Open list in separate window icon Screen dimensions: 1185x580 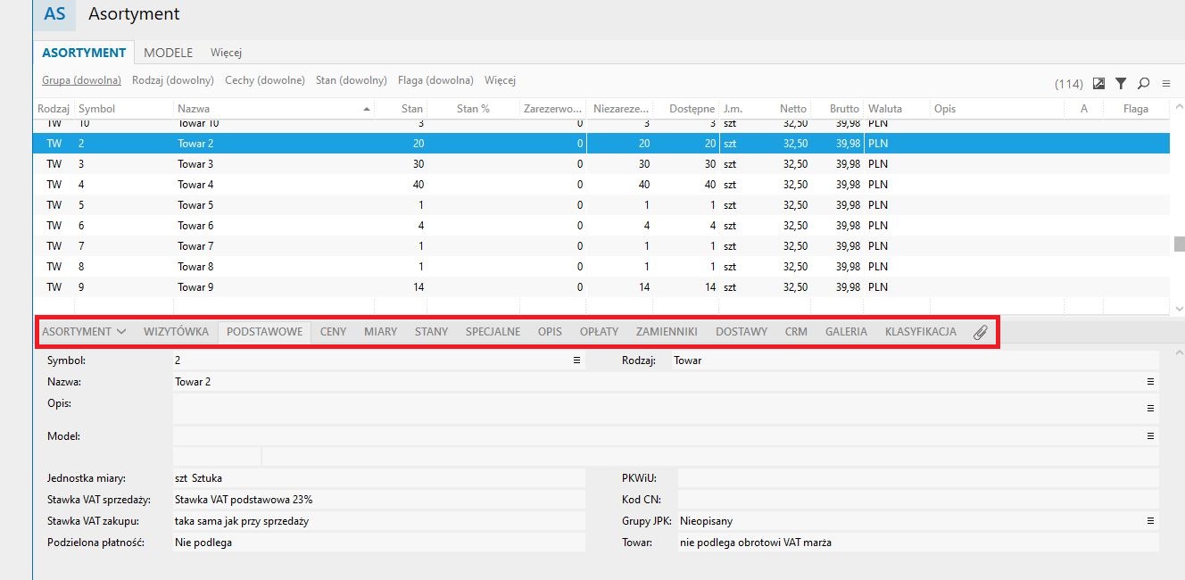(1099, 84)
